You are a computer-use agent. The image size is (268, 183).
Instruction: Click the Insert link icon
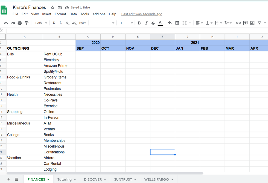pyautogui.click(x=238, y=23)
